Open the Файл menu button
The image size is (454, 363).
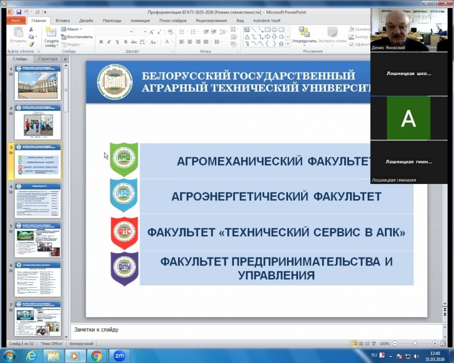tap(16, 21)
